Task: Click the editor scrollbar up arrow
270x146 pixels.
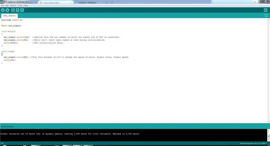Action: pyautogui.click(x=269, y=20)
